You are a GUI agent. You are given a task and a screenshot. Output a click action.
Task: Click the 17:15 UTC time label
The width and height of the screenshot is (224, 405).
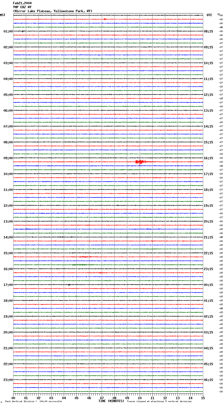pos(208,174)
